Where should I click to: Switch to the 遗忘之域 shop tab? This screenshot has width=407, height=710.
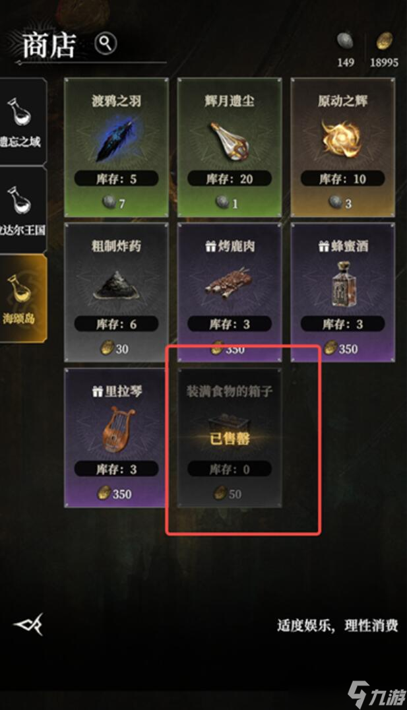22,121
